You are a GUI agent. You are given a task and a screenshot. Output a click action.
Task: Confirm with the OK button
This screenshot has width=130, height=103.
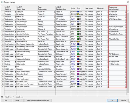coord(113,101)
